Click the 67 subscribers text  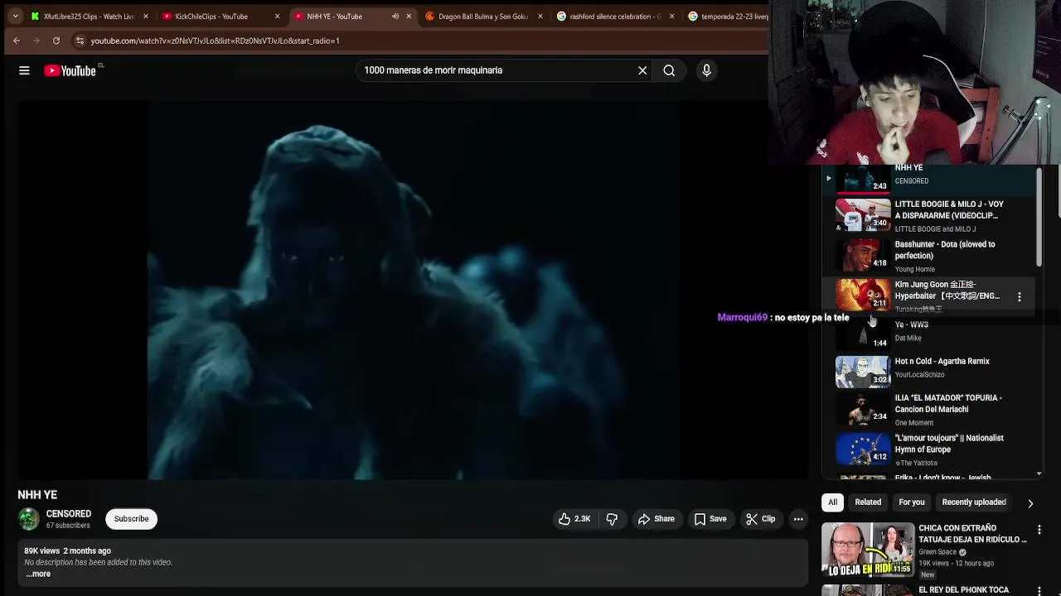point(68,526)
